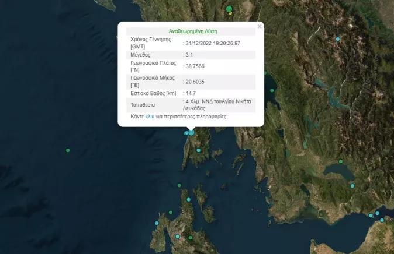The image size is (394, 254).
Task: Select lowest cyan marker in bottom-right cluster
Action: 382,220
